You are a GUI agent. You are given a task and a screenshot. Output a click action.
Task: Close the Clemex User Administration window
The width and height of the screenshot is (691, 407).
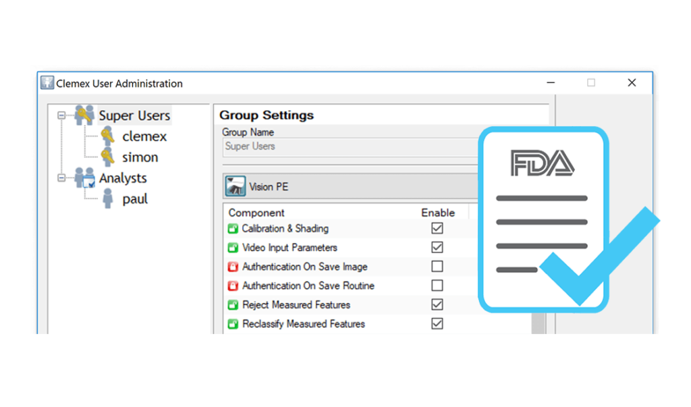pyautogui.click(x=632, y=82)
